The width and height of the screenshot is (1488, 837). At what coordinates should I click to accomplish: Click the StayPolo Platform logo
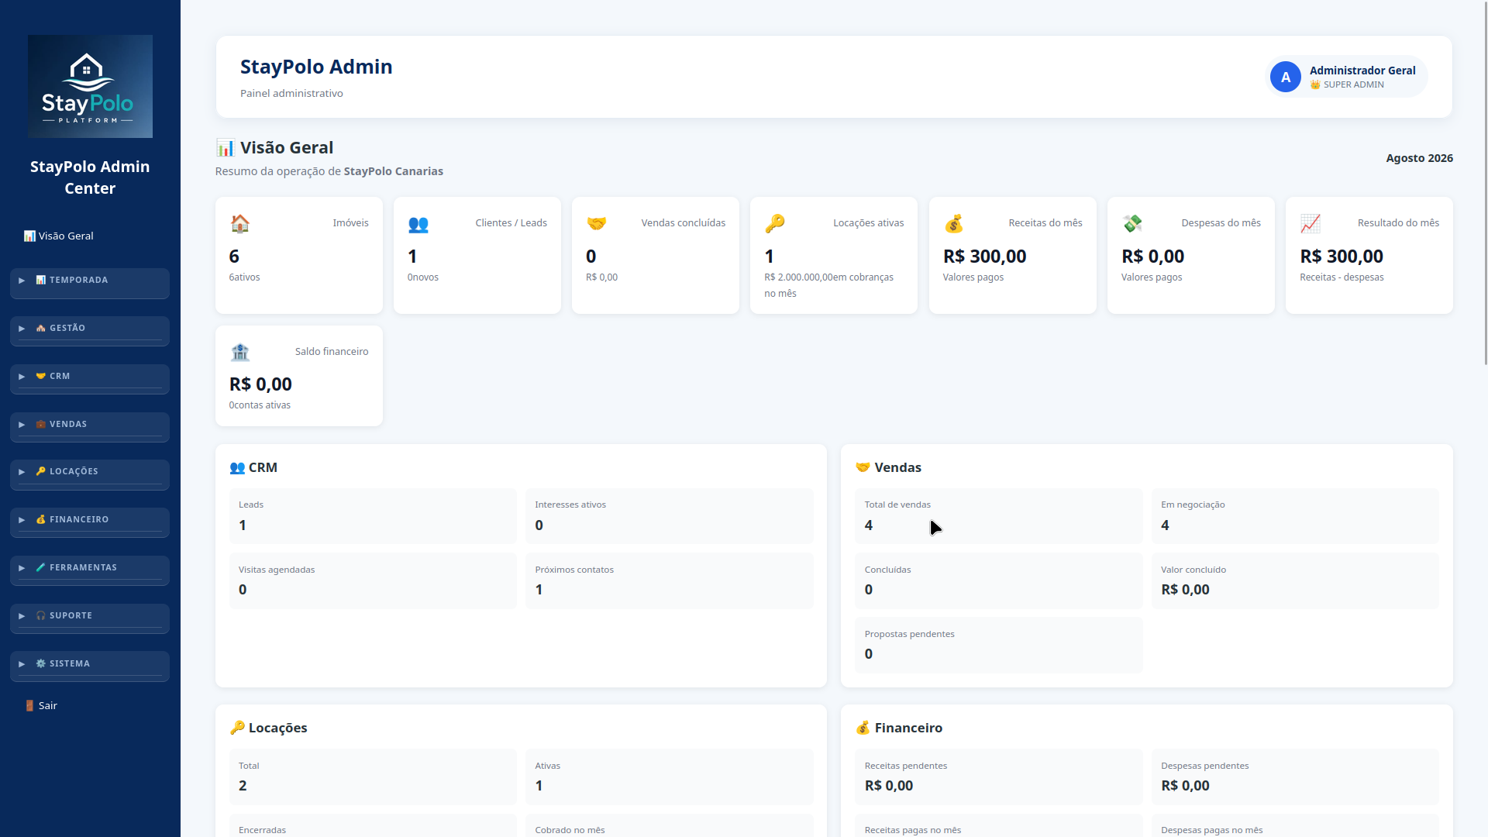pyautogui.click(x=90, y=86)
